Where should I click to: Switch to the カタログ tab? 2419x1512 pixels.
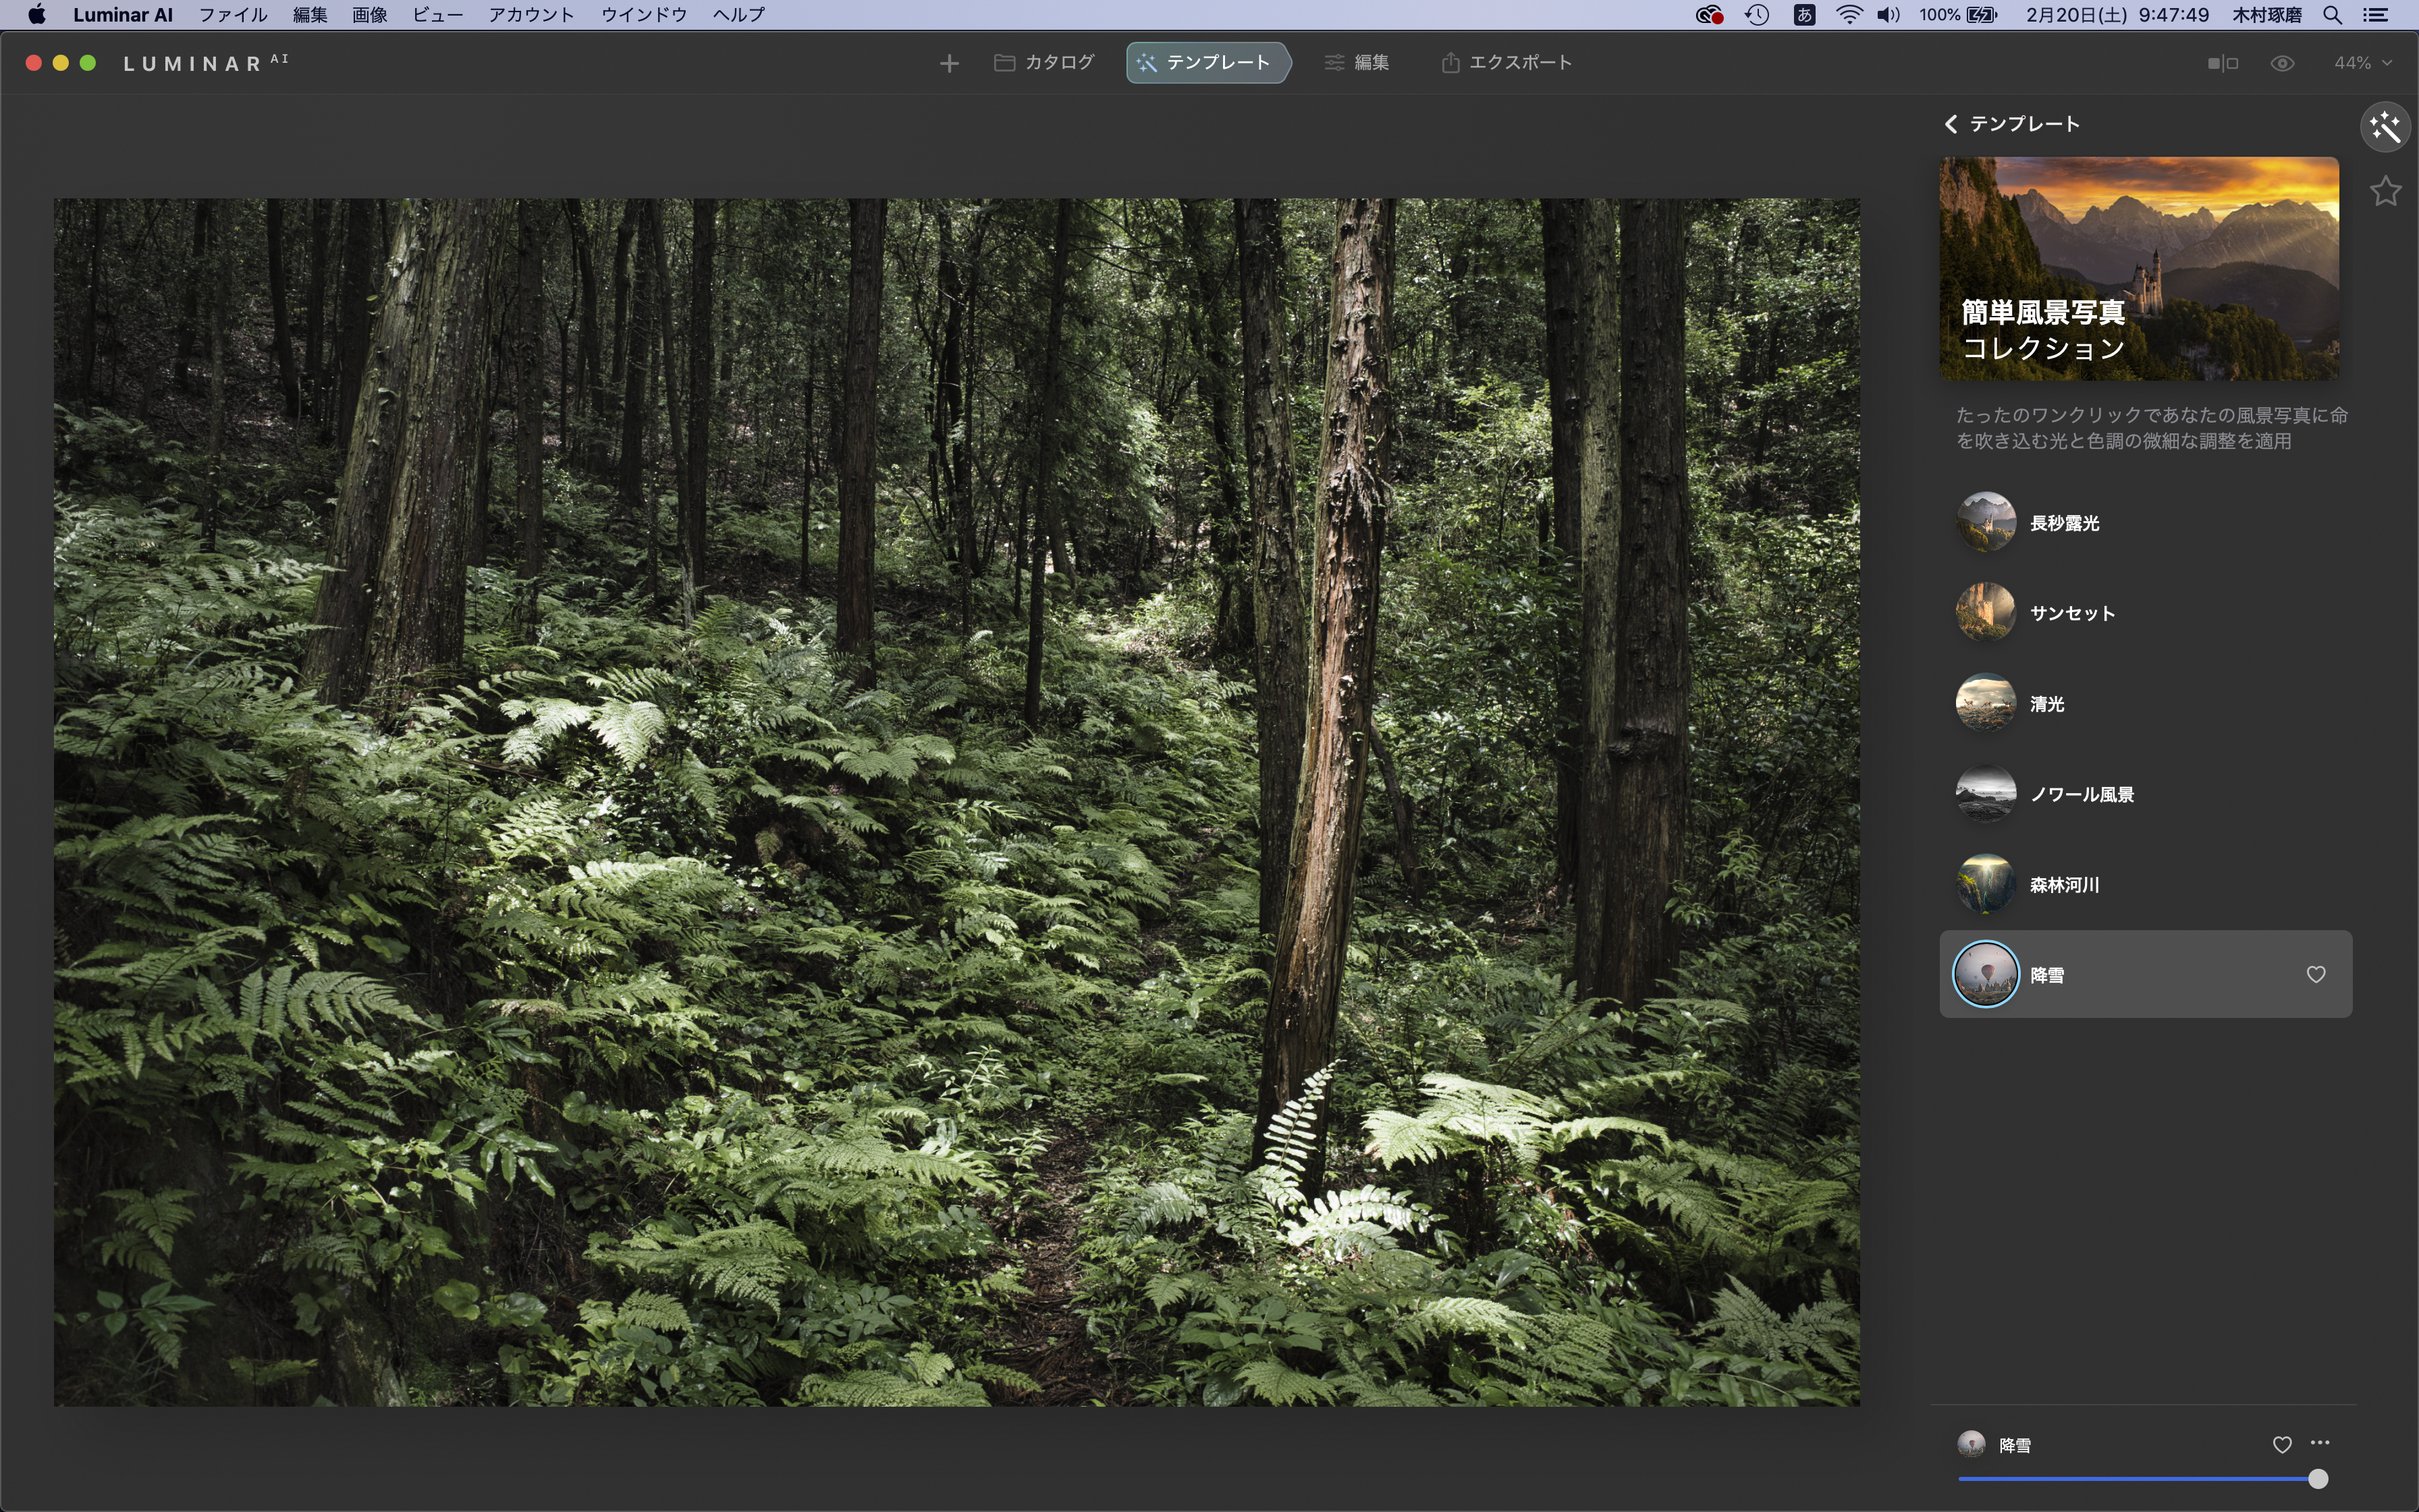[x=1045, y=63]
